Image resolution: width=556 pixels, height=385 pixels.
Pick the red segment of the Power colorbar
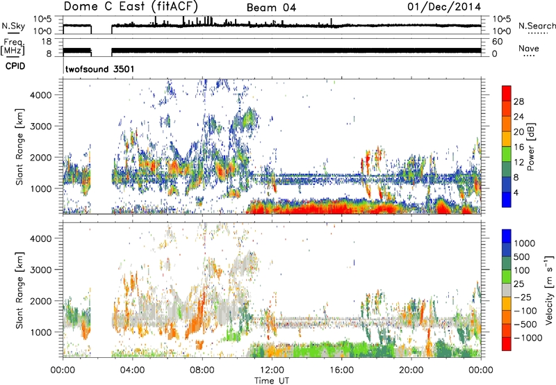507,93
